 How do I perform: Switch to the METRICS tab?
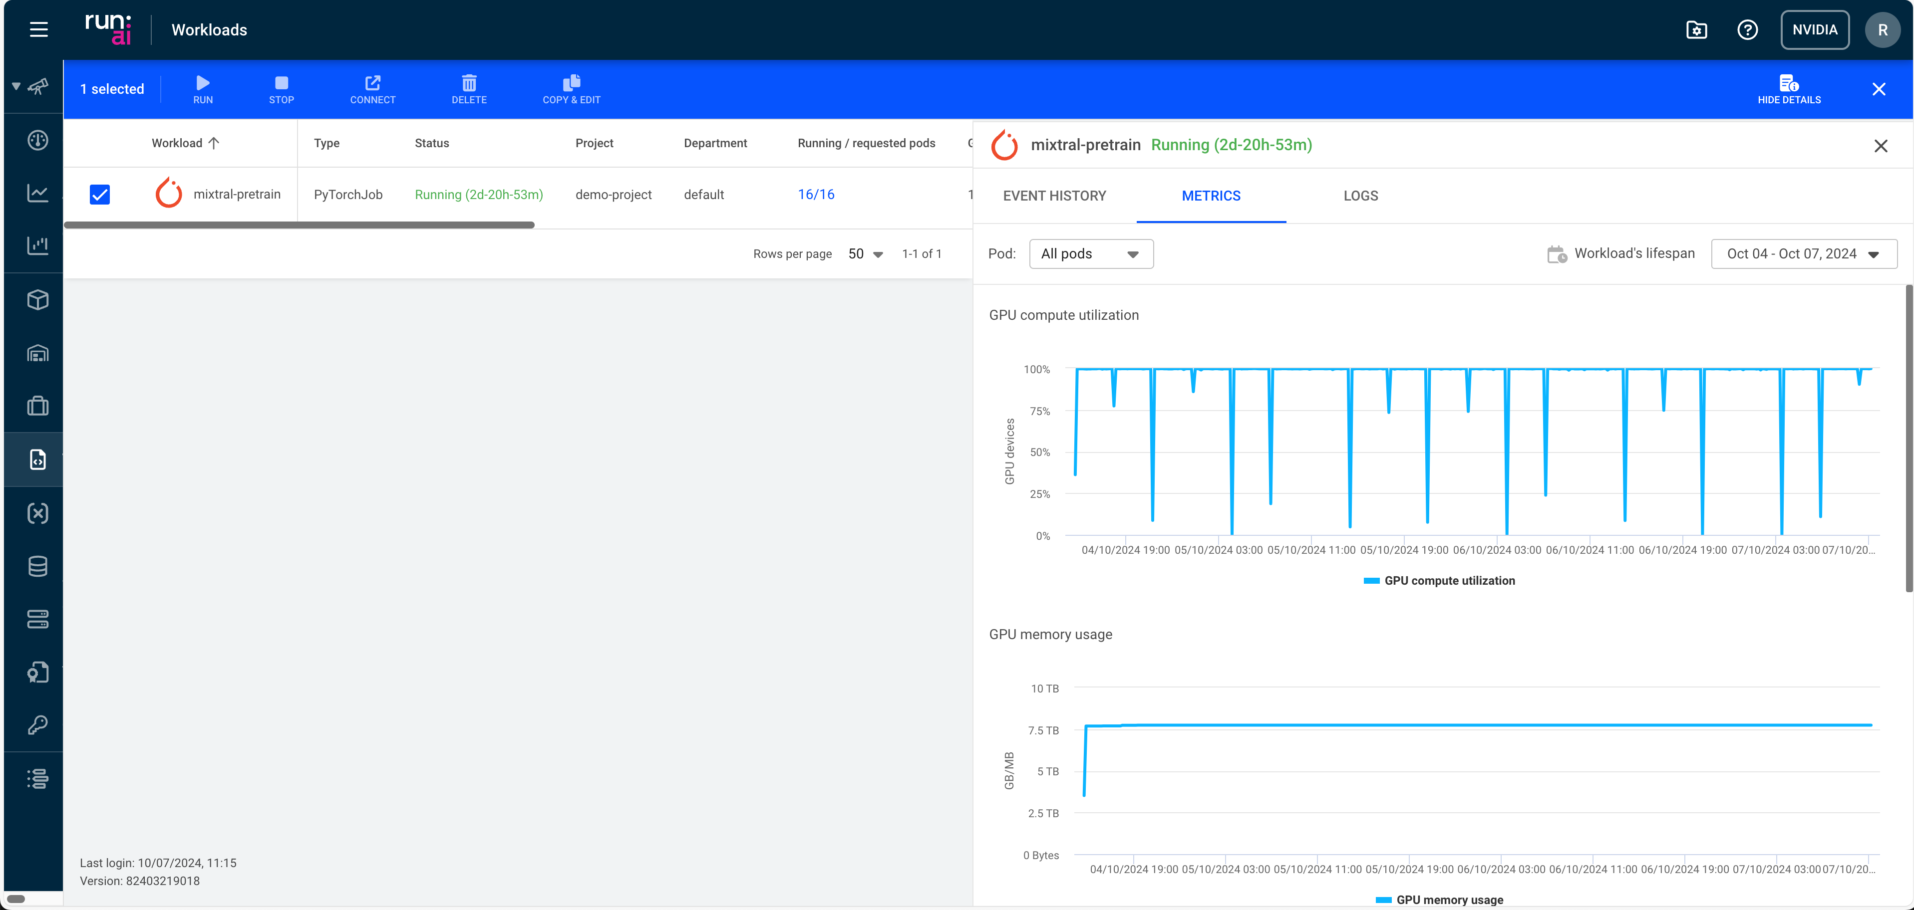(x=1211, y=196)
